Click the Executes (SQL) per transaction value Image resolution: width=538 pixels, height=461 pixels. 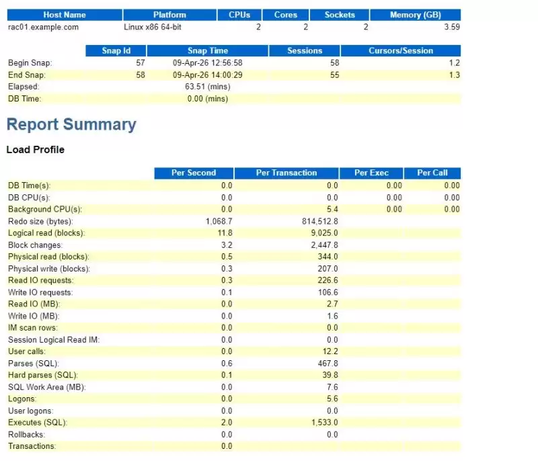325,423
